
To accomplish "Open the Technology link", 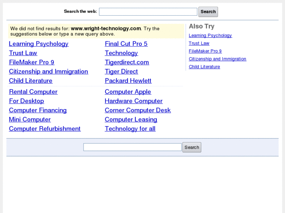I will coord(122,53).
